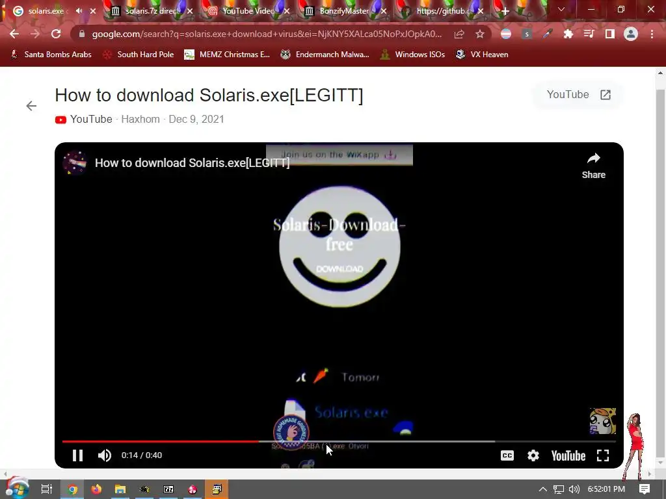Switch the video to full screen
Image resolution: width=666 pixels, height=499 pixels.
[x=603, y=455]
